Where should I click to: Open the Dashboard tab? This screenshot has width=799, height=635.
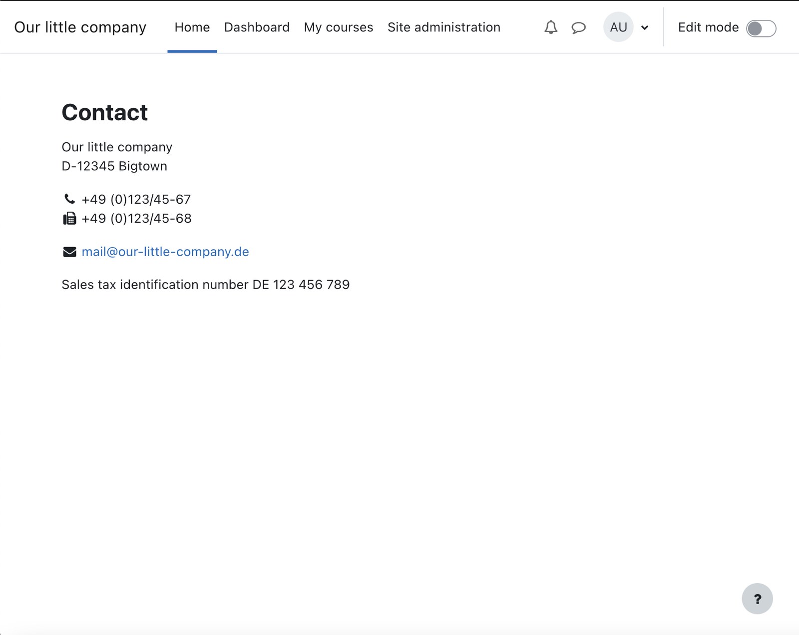[x=257, y=27]
